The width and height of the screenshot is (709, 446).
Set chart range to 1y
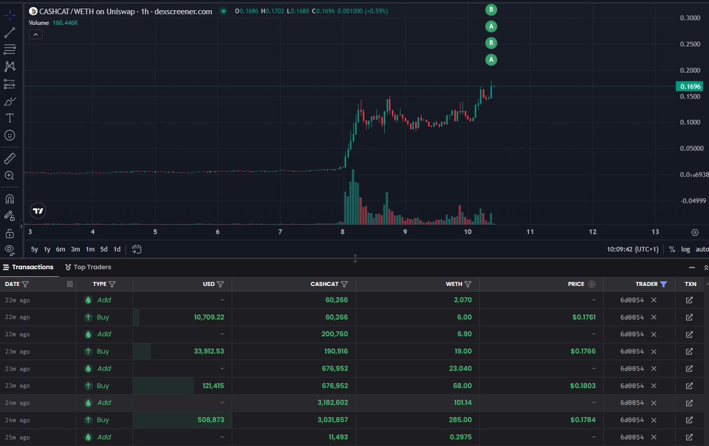point(47,249)
